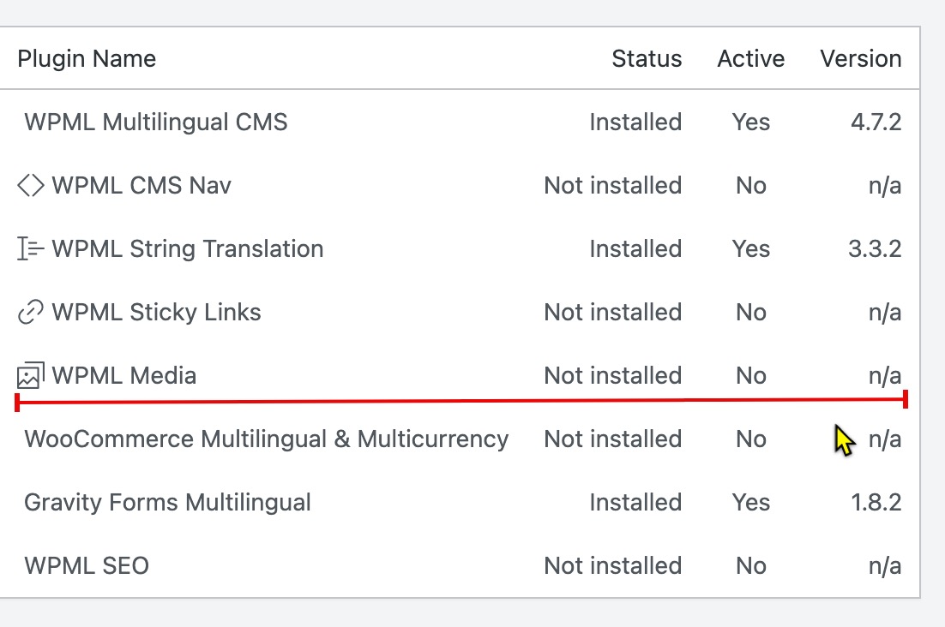This screenshot has height=627, width=945.
Task: Select the WPML CMS Nav plugin name
Action: point(141,185)
